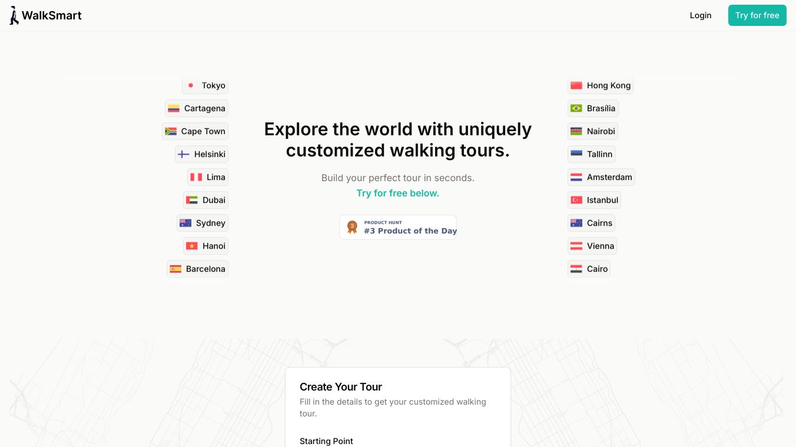The image size is (796, 447).
Task: Select the Helsinki city chip
Action: [x=201, y=154]
